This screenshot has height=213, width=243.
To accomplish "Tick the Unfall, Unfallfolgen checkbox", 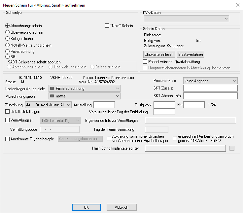I will [8, 111].
